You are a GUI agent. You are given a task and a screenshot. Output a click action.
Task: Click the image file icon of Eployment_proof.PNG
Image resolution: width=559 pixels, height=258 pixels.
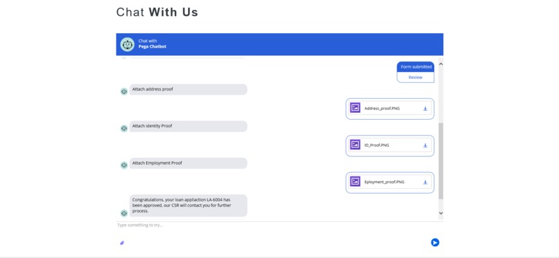[355, 181]
